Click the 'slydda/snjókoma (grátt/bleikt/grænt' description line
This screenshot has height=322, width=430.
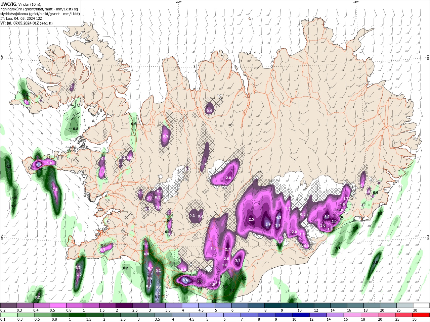40,14
